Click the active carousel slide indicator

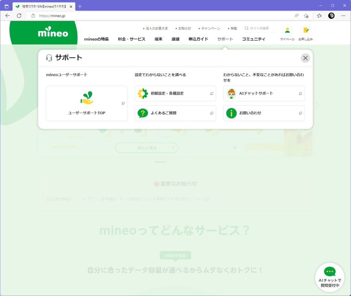tap(160, 162)
